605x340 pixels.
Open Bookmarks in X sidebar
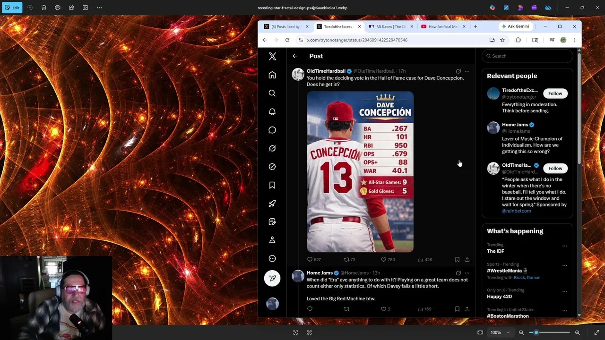(272, 185)
